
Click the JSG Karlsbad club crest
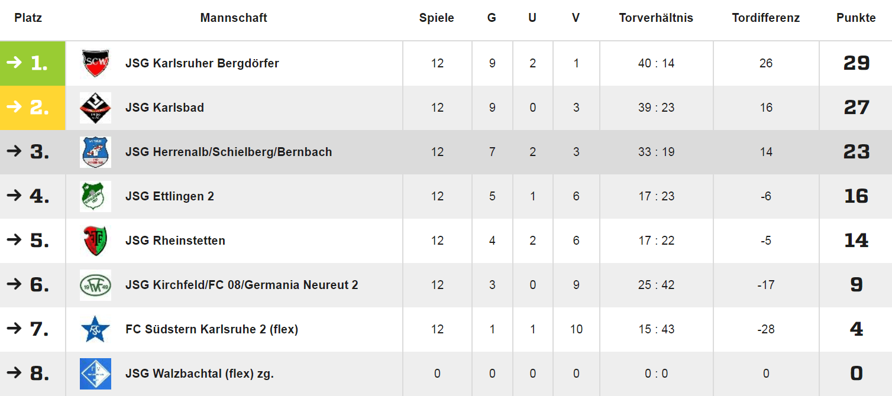point(95,108)
